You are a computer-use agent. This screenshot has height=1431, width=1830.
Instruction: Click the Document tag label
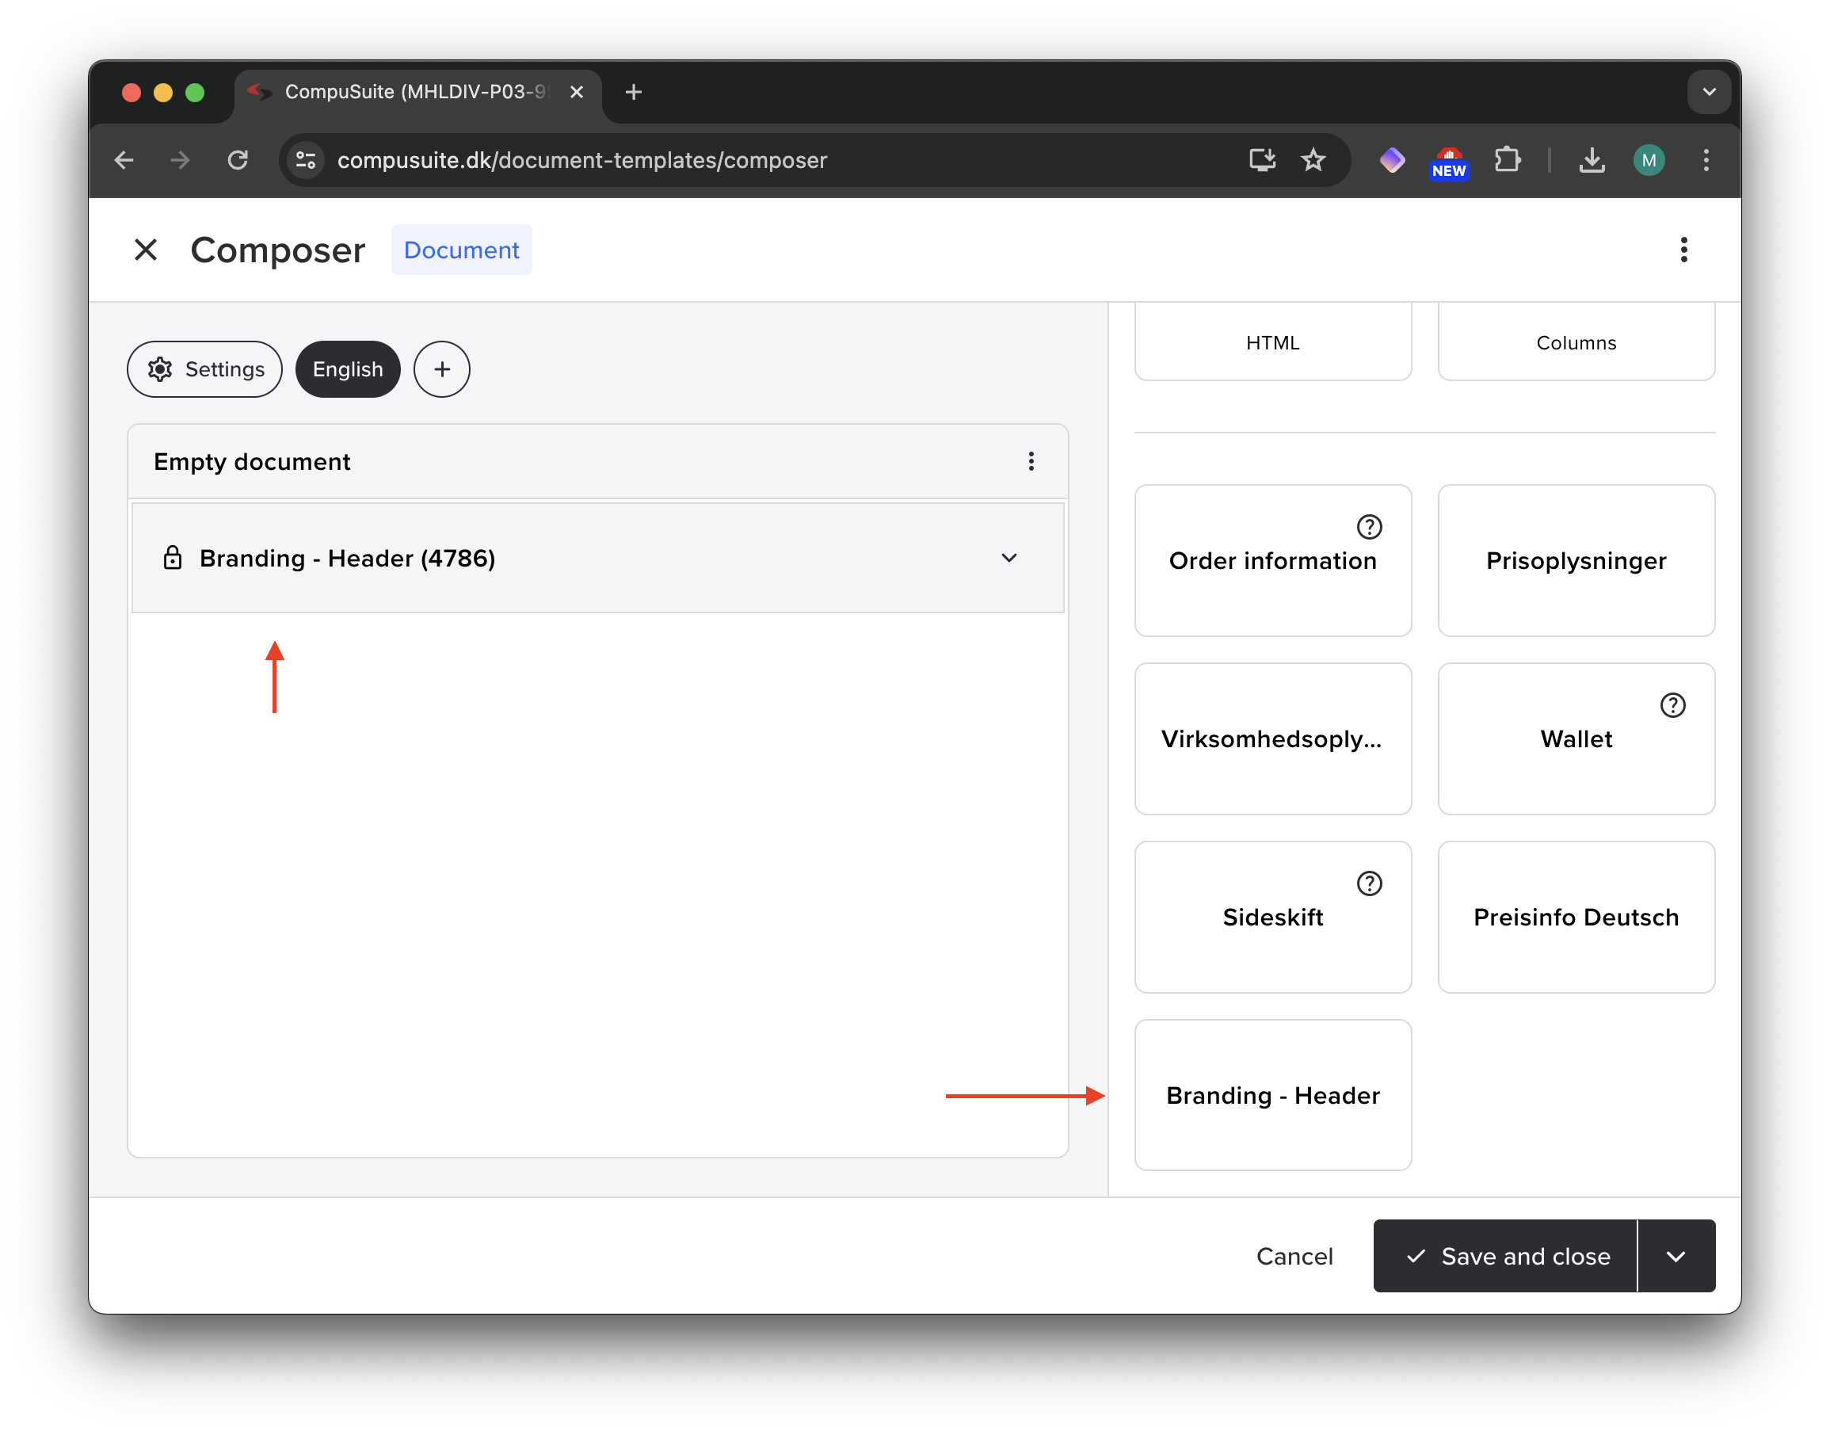click(x=461, y=250)
